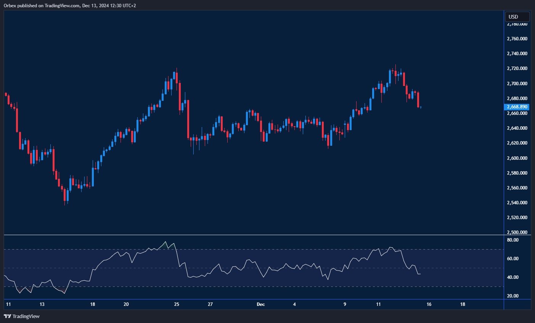The image size is (535, 323).
Task: Click the 2,740.000 price axis label
Action: pyautogui.click(x=517, y=54)
